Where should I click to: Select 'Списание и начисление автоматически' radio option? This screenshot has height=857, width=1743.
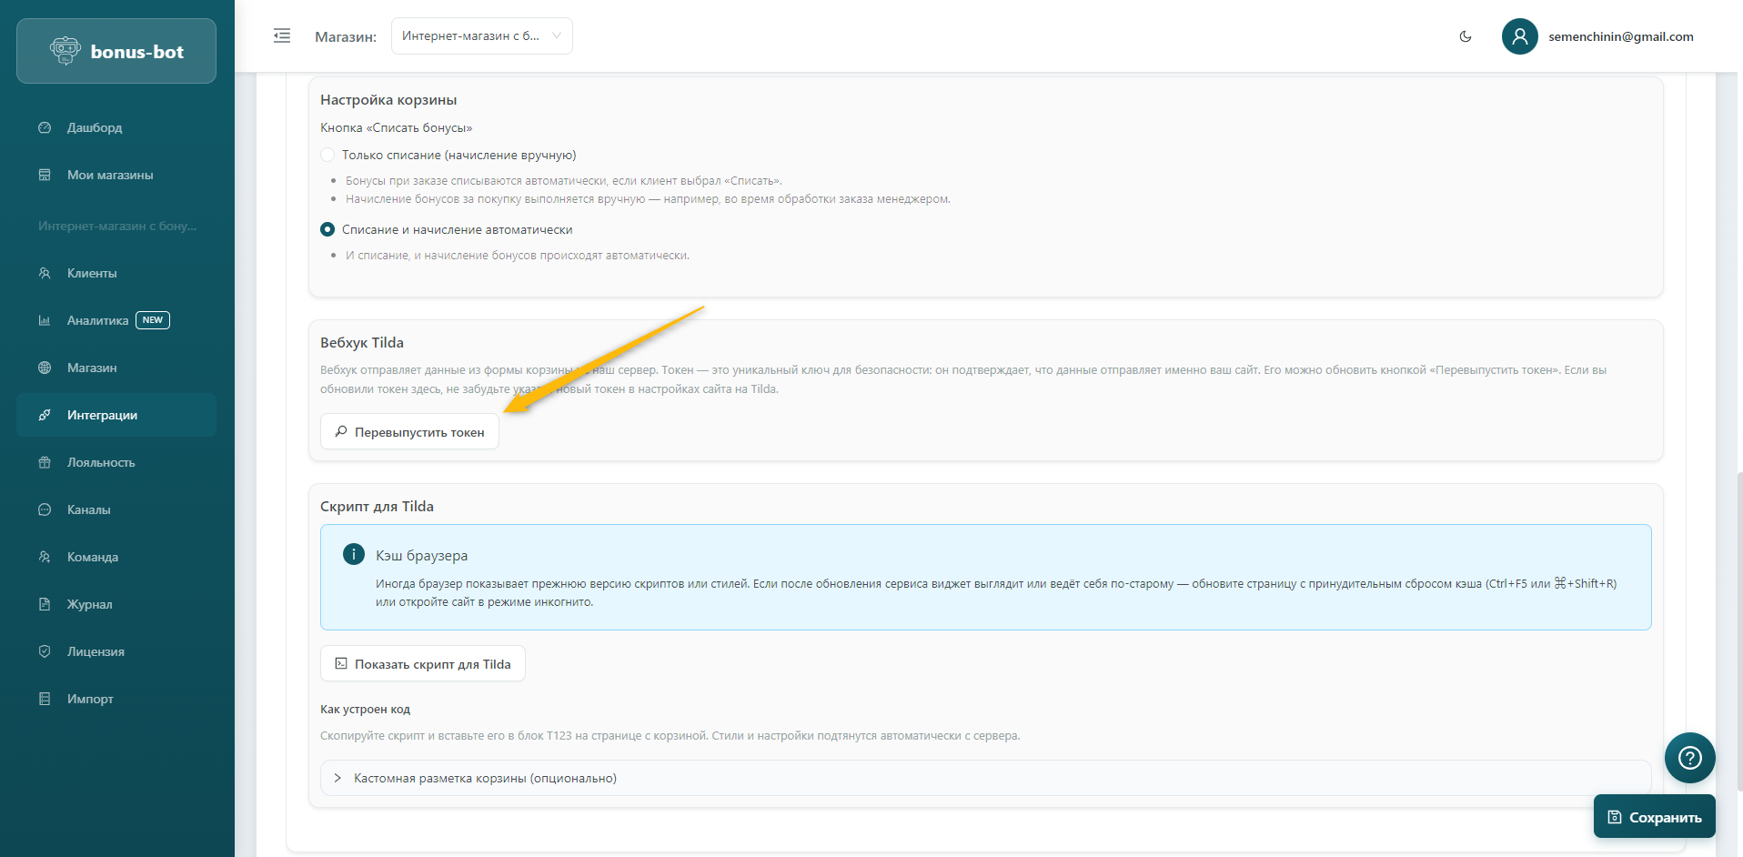coord(327,229)
